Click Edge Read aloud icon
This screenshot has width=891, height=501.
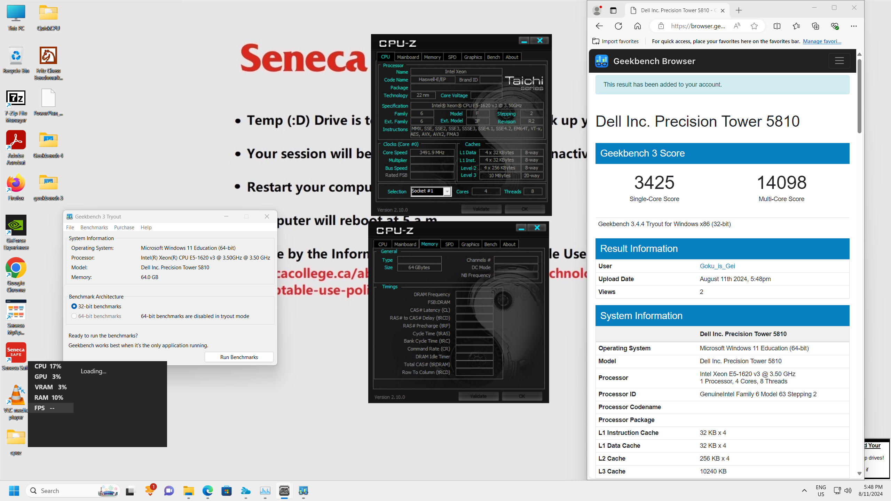pyautogui.click(x=737, y=26)
